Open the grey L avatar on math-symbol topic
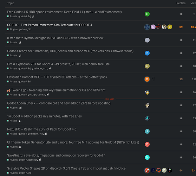196x176 pixels. click(147, 40)
